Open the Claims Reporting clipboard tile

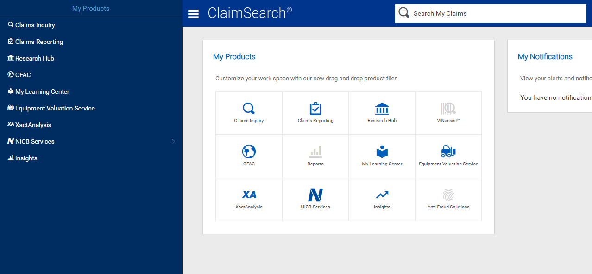315,109
